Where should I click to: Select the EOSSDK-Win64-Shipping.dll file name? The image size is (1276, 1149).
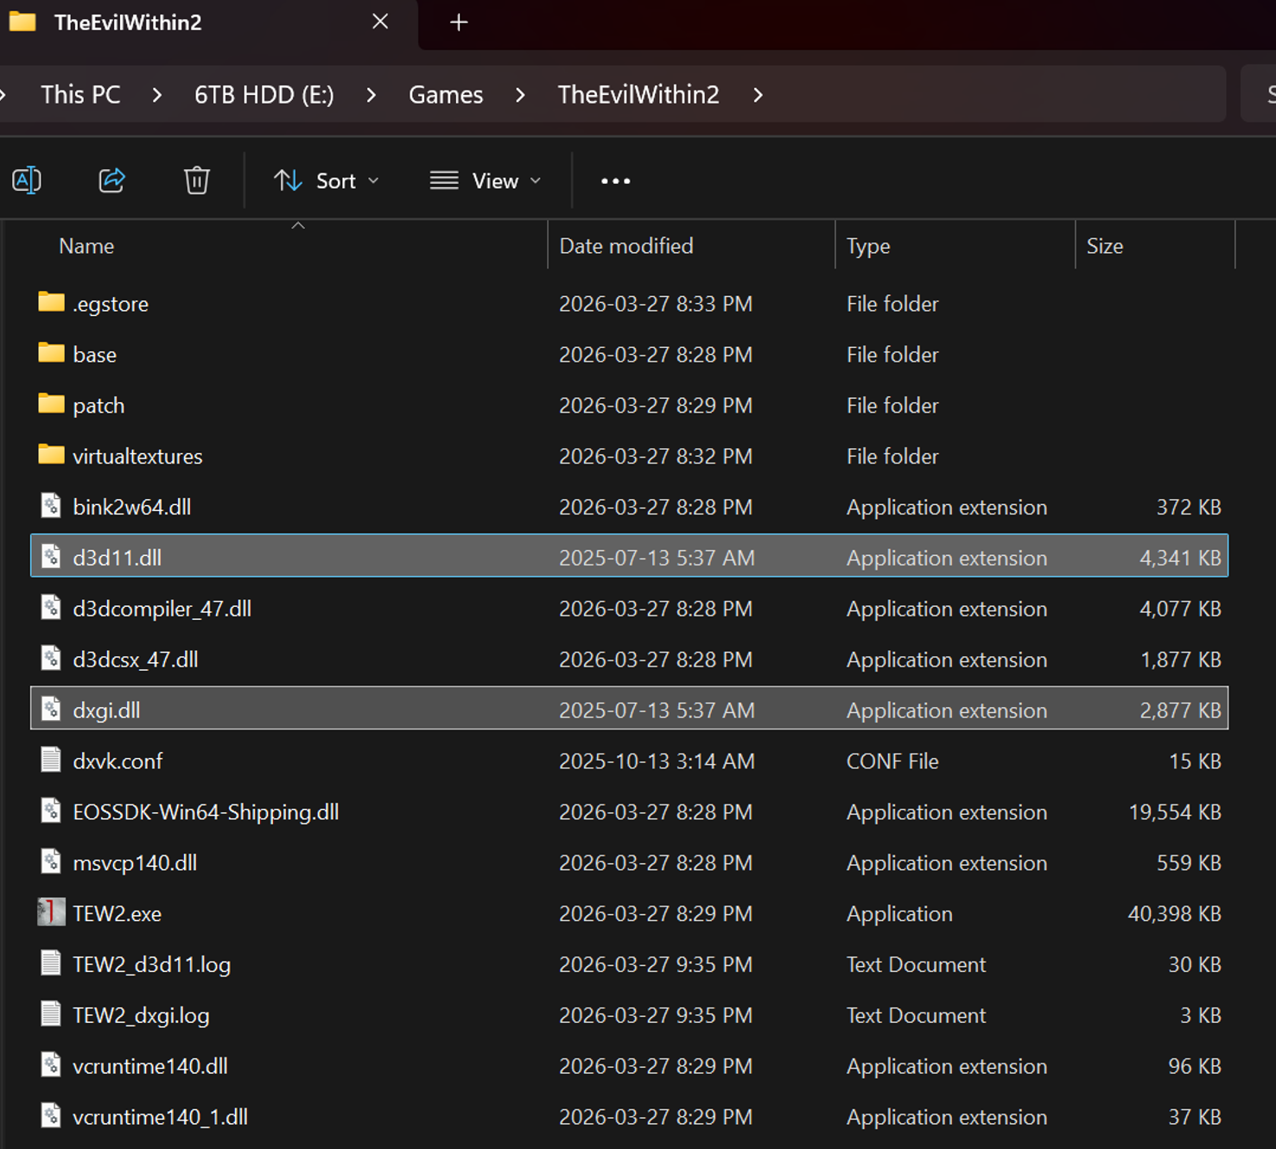point(206,812)
